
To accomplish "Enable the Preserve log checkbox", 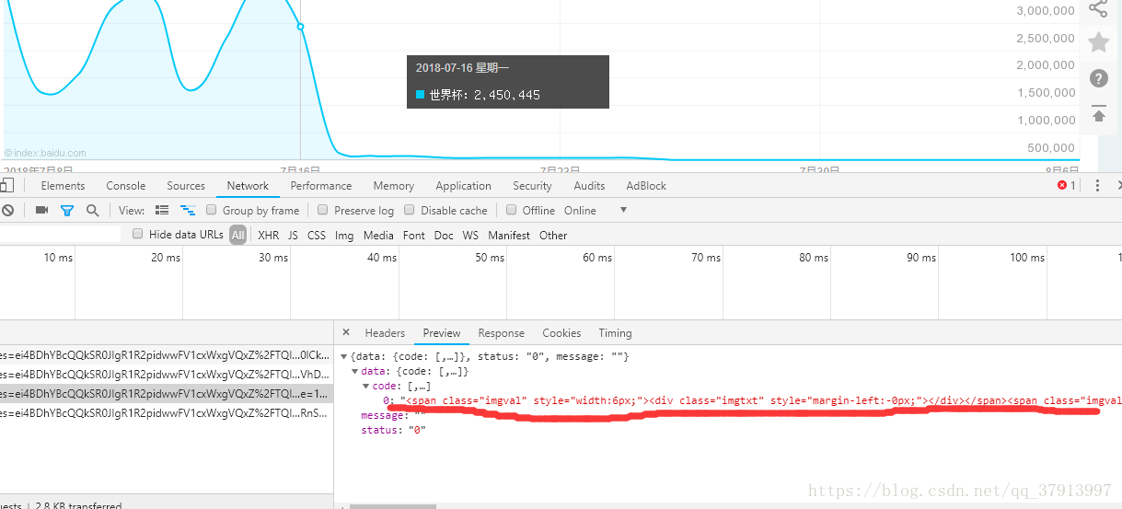I will pyautogui.click(x=323, y=211).
